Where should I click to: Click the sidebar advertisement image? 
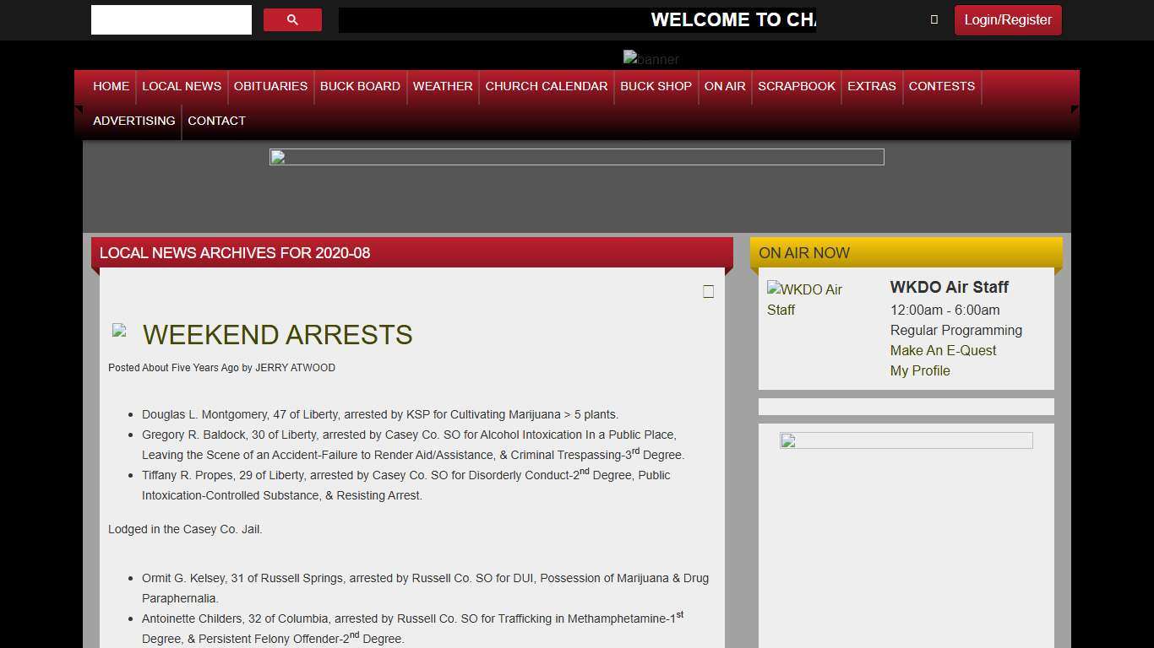point(906,440)
